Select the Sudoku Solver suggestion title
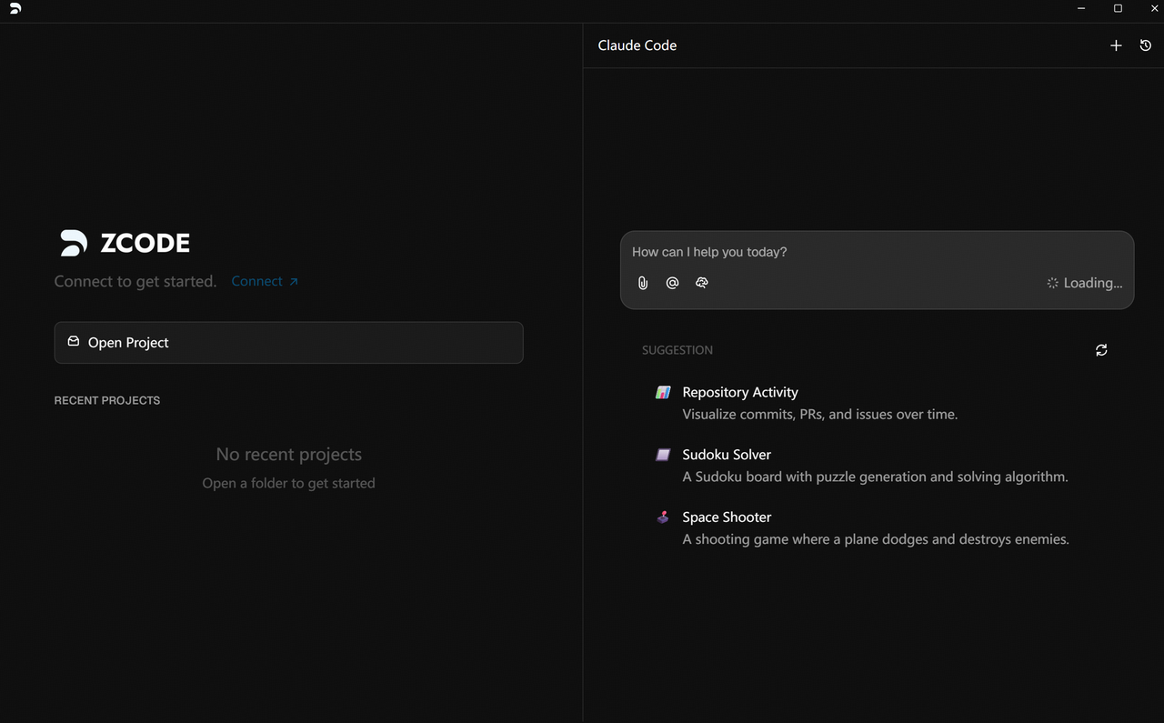Image resolution: width=1164 pixels, height=723 pixels. pos(726,455)
